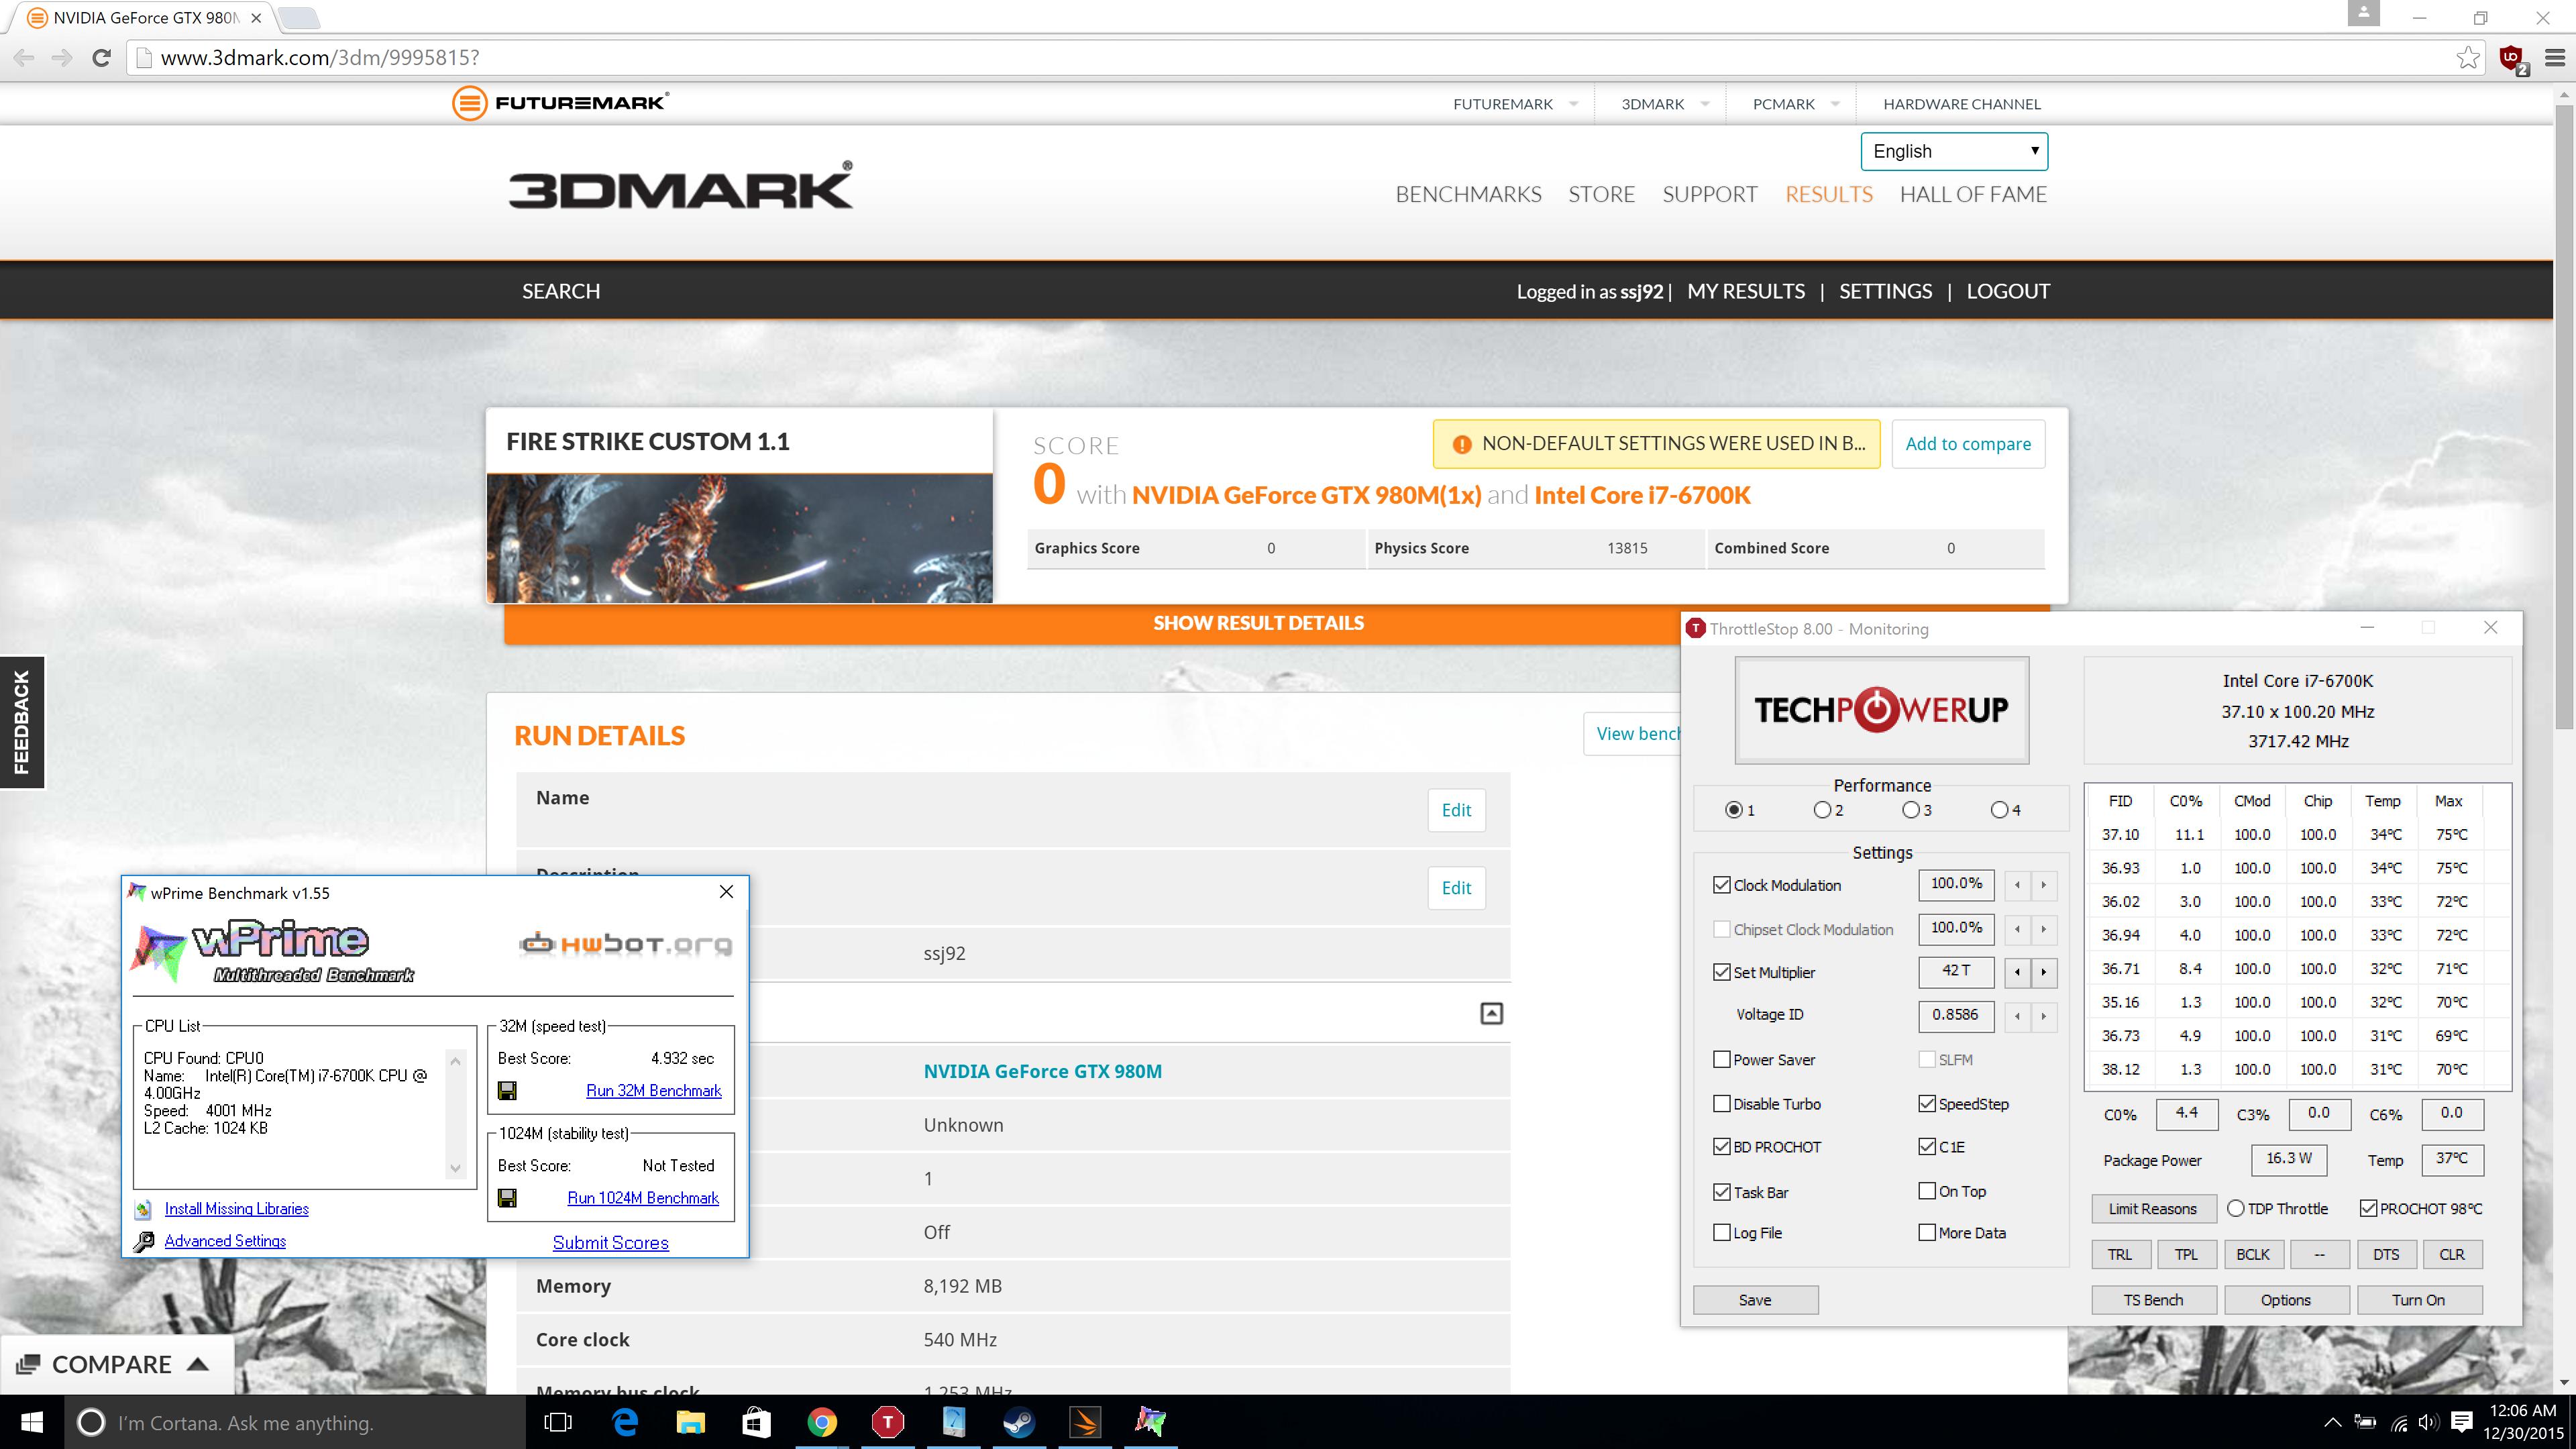
Task: Click the Advanced Settings wrench icon in wPrime
Action: tap(144, 1241)
